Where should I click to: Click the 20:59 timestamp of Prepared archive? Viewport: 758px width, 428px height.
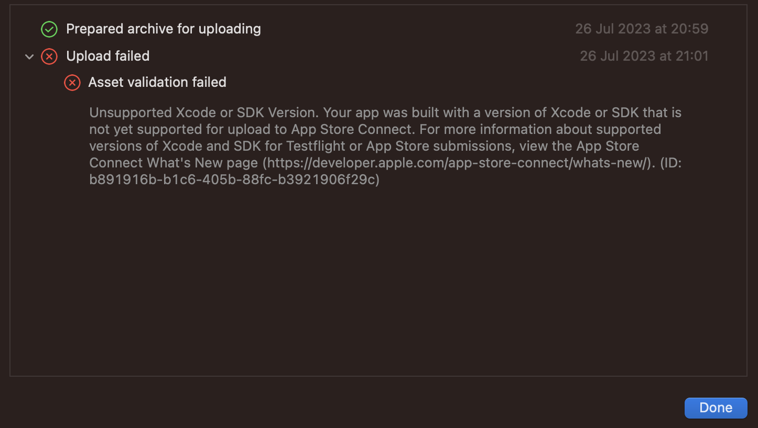point(642,29)
